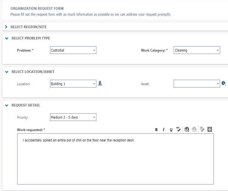228x191 pixels.
Task: Toggle italic formatting in the editor
Action: (x=163, y=130)
